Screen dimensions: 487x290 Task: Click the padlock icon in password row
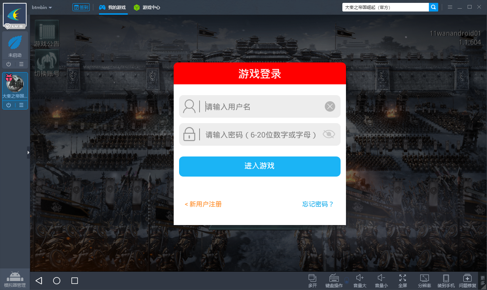coord(189,134)
